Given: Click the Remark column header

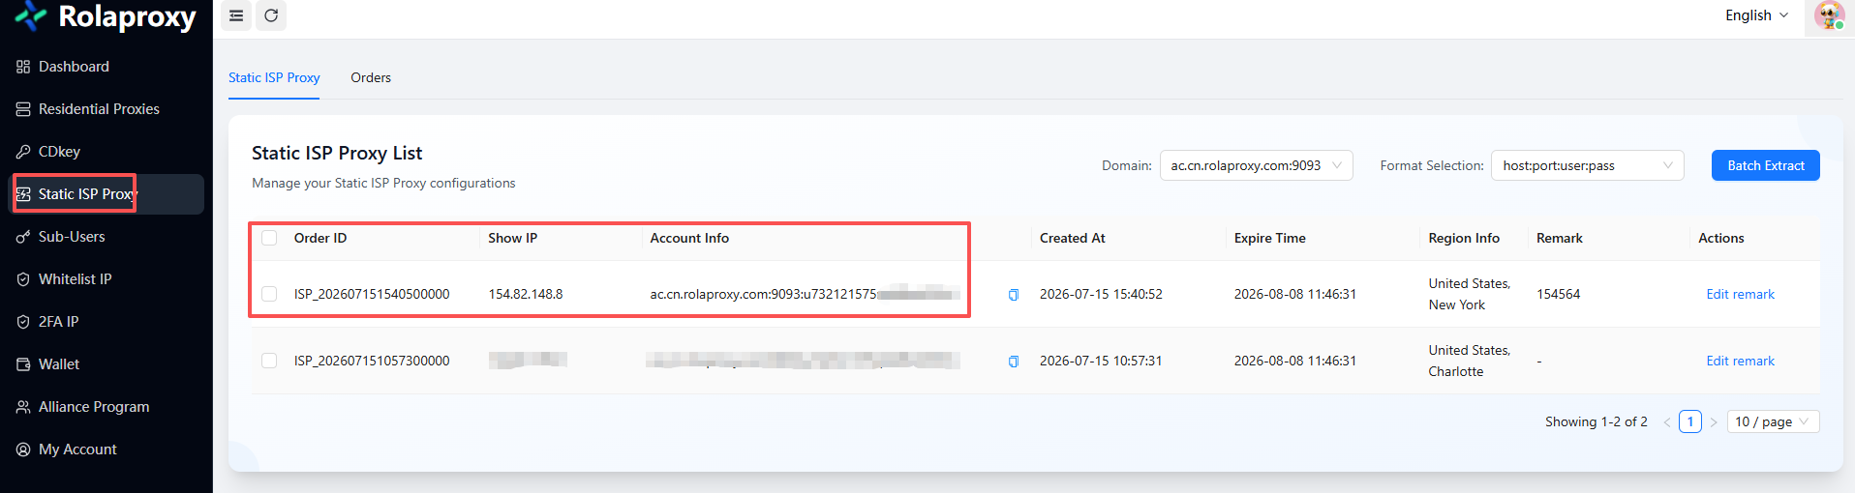Looking at the screenshot, I should pyautogui.click(x=1559, y=238).
